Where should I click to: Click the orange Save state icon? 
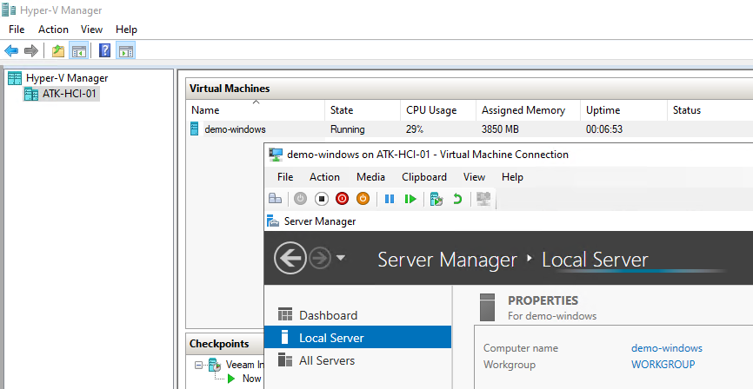(x=363, y=199)
